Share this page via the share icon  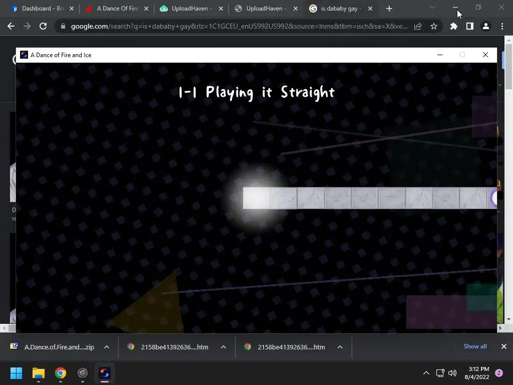coord(418,26)
